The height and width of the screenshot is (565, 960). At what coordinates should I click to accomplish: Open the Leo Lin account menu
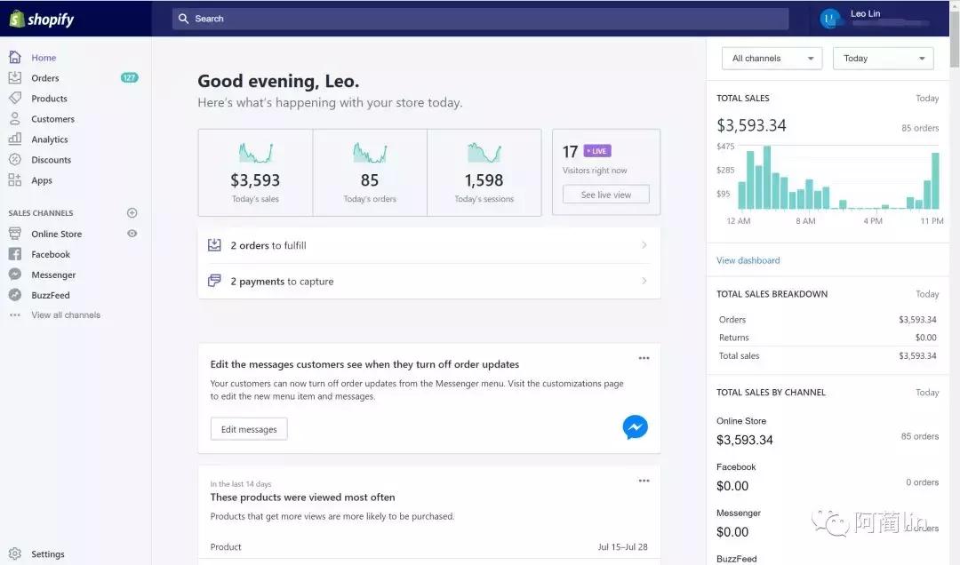coord(866,18)
